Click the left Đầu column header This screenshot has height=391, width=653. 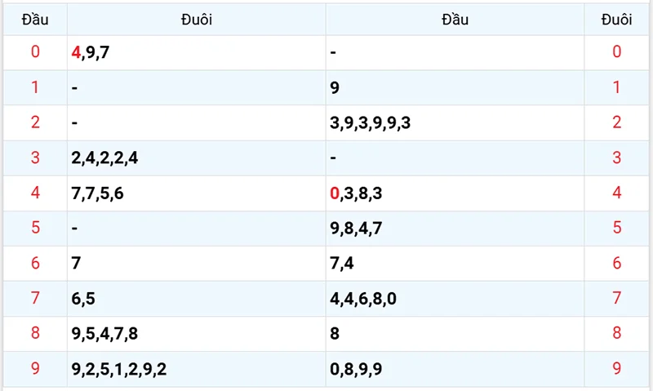pos(35,19)
